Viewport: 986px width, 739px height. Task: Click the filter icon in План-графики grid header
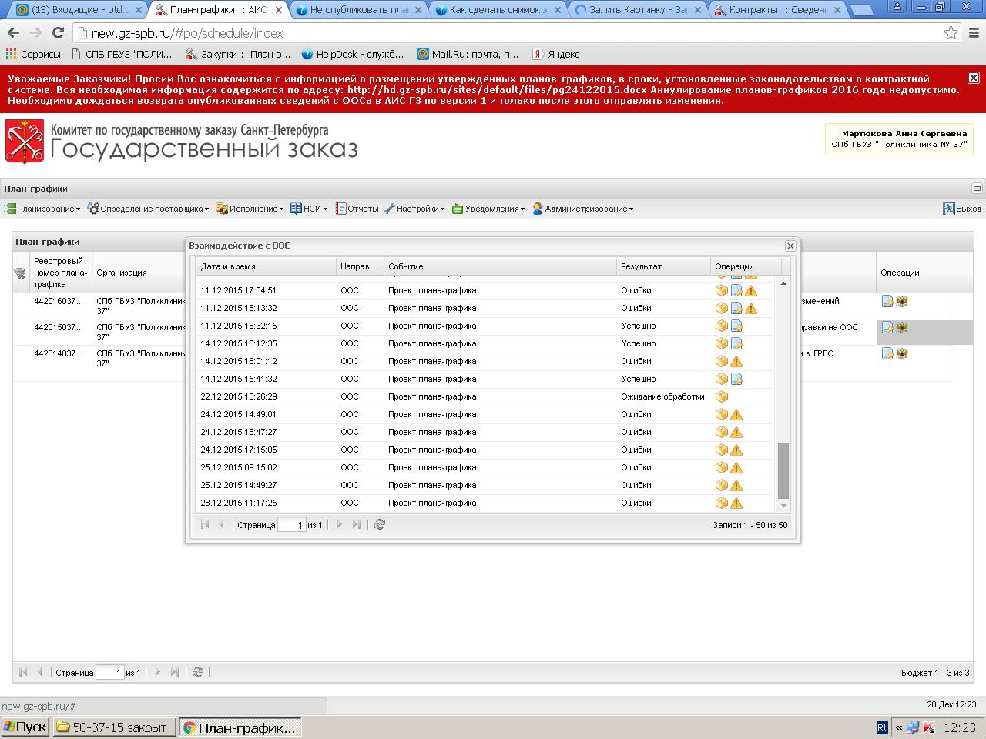click(x=20, y=273)
